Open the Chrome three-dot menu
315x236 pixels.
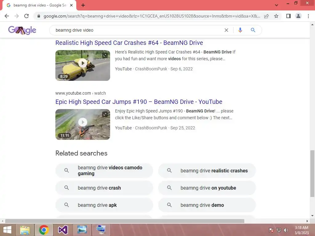coord(308,16)
